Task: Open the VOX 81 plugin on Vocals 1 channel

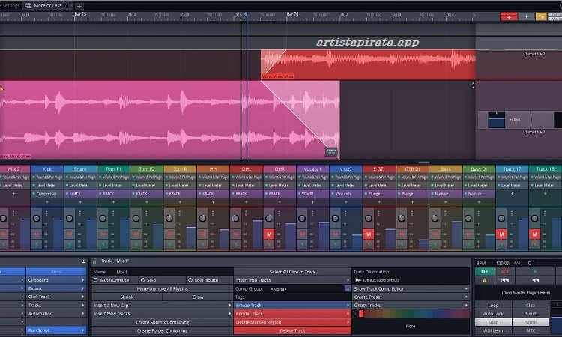Action: click(x=312, y=194)
